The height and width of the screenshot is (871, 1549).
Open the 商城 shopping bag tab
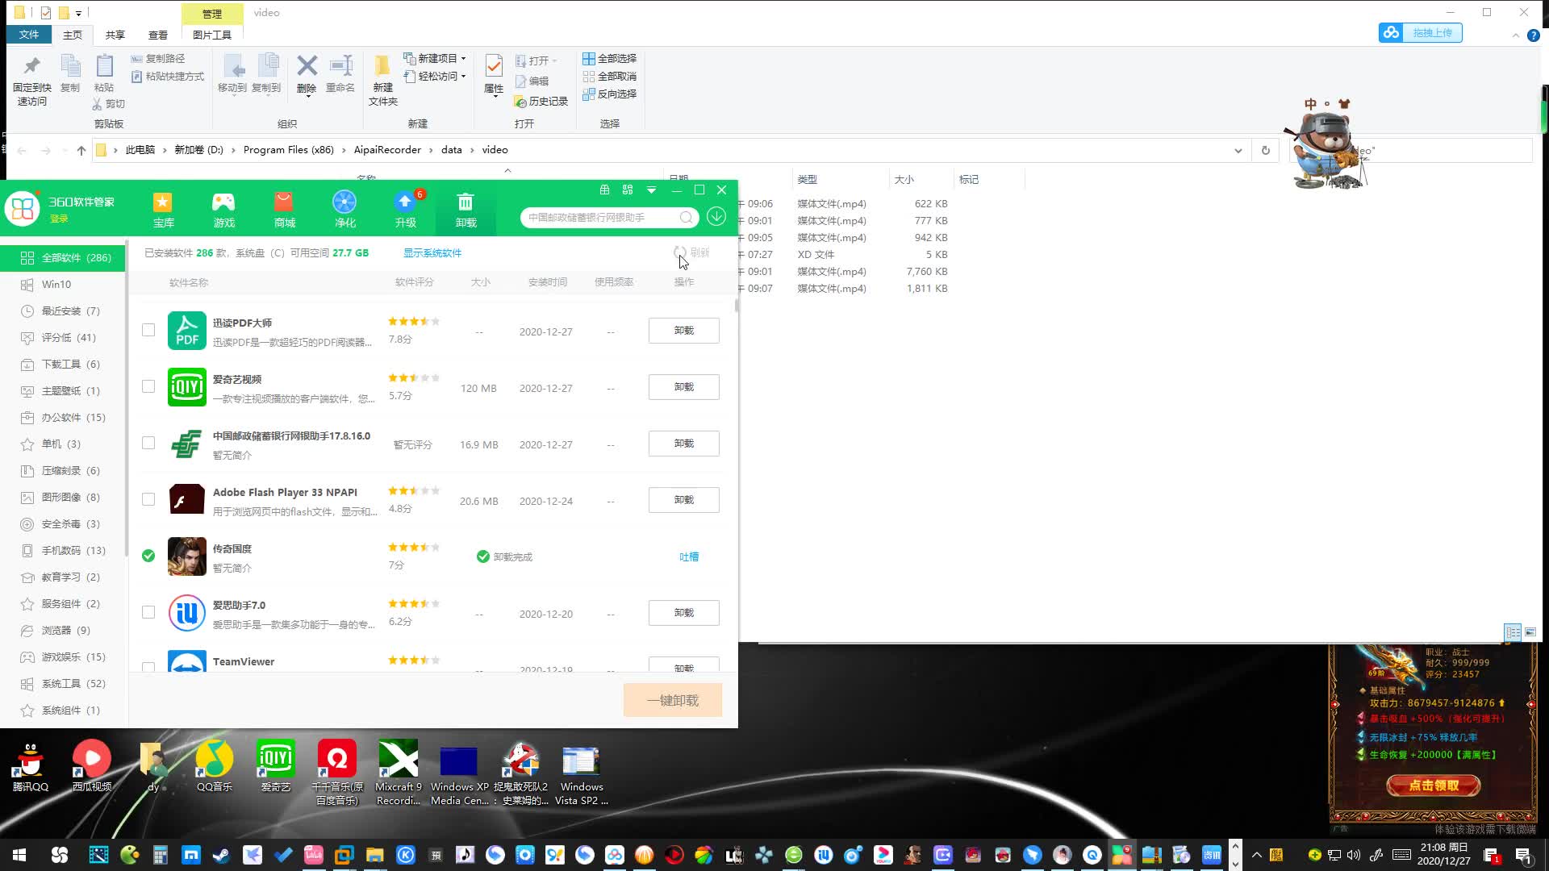pyautogui.click(x=284, y=210)
